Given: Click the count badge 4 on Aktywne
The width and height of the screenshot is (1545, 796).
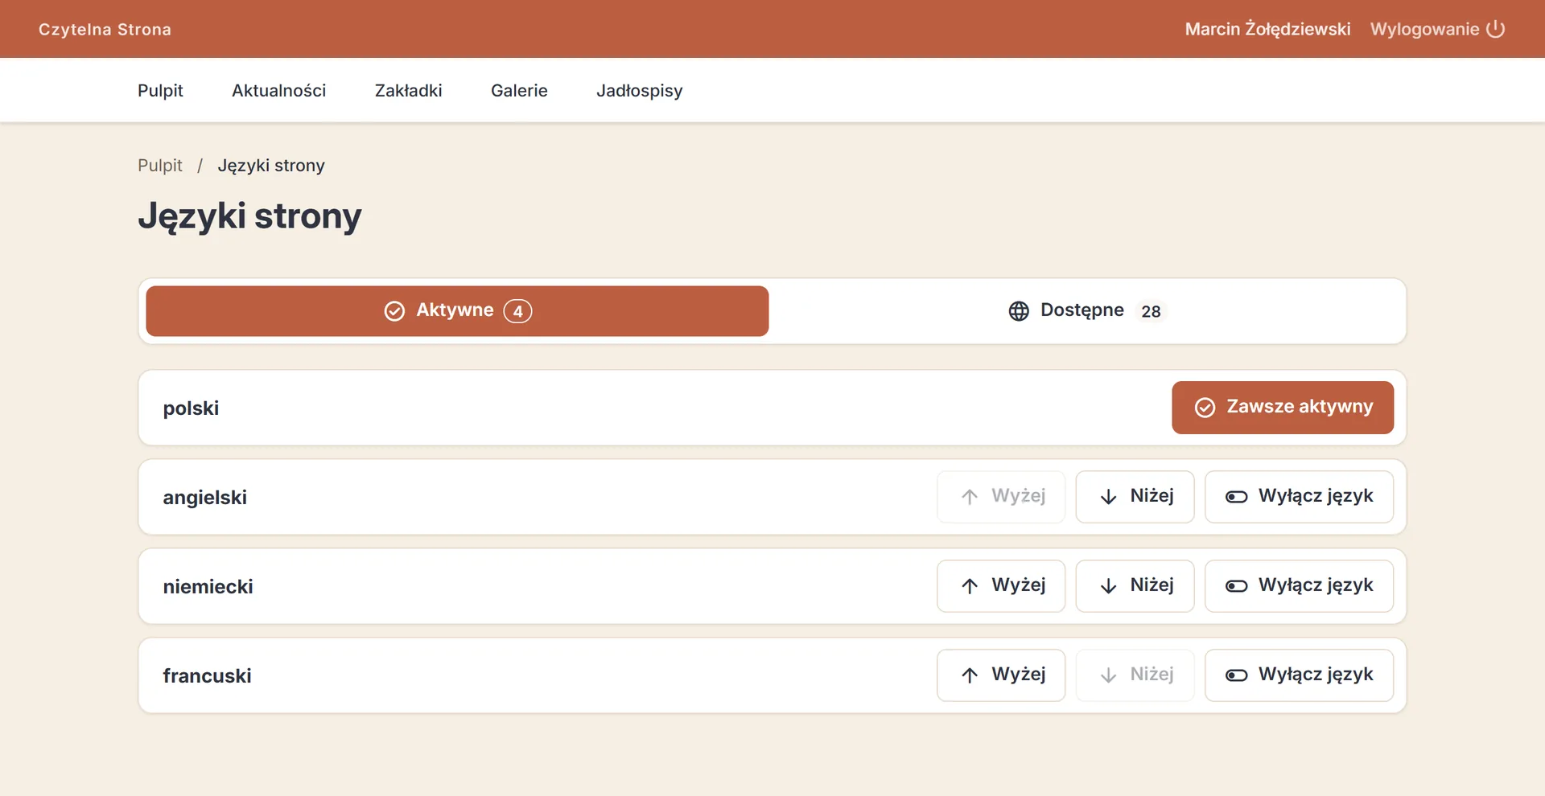Looking at the screenshot, I should coord(517,311).
